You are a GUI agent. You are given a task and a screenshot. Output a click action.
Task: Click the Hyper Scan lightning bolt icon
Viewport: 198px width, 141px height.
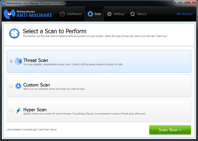tap(18, 110)
